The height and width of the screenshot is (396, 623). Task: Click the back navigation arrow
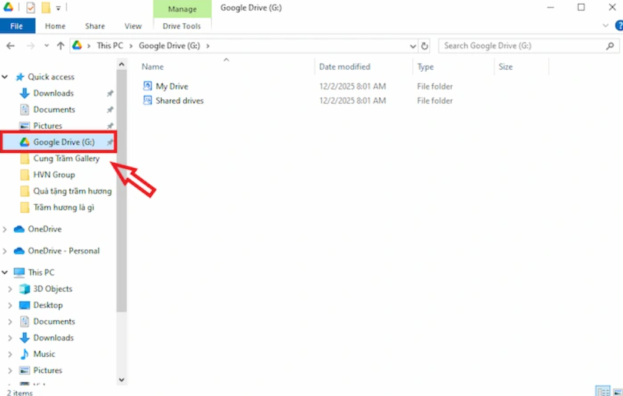click(10, 45)
